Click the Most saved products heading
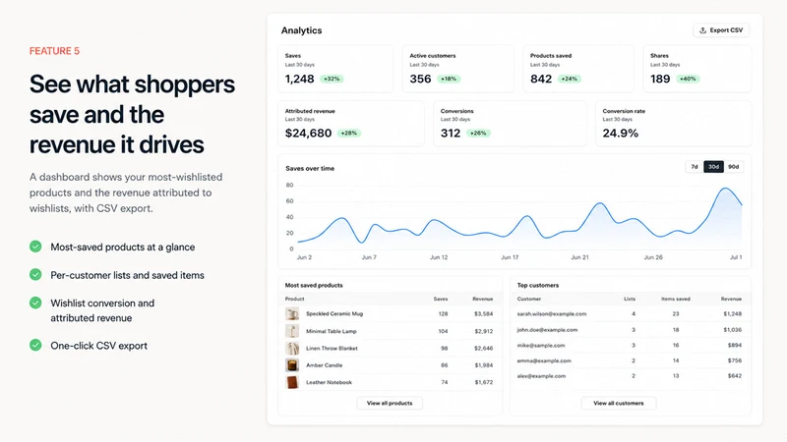 [x=314, y=286]
